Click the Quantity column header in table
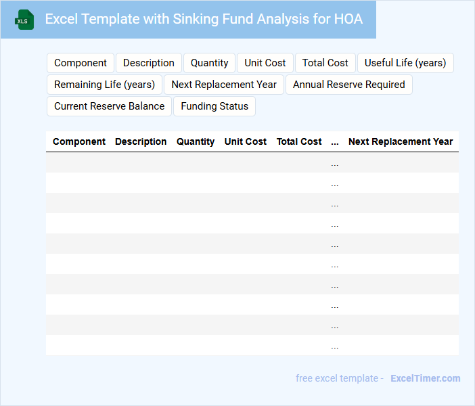This screenshot has width=475, height=406. click(196, 141)
